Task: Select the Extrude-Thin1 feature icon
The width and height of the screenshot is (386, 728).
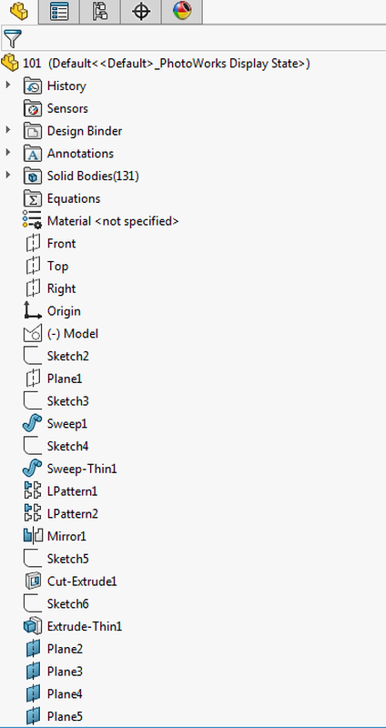Action: (33, 626)
